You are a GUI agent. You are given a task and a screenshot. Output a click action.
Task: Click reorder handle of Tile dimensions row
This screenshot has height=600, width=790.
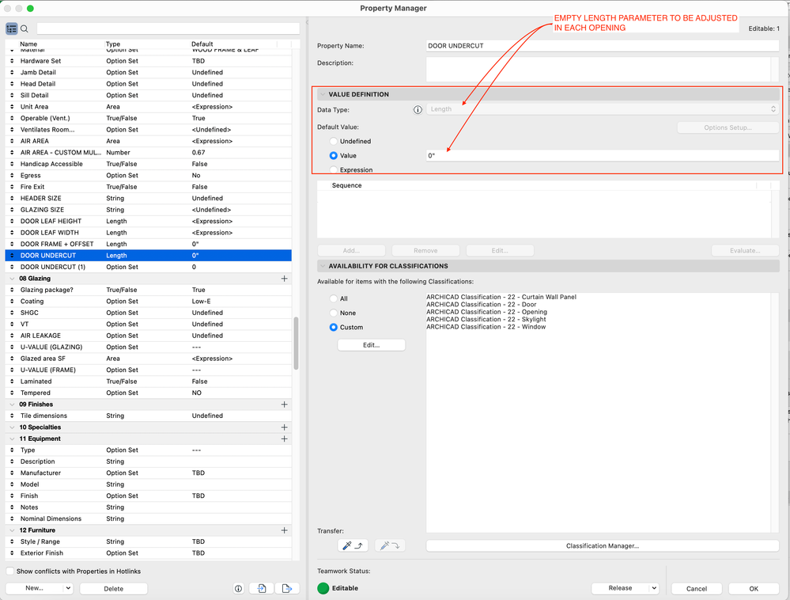tap(12, 416)
